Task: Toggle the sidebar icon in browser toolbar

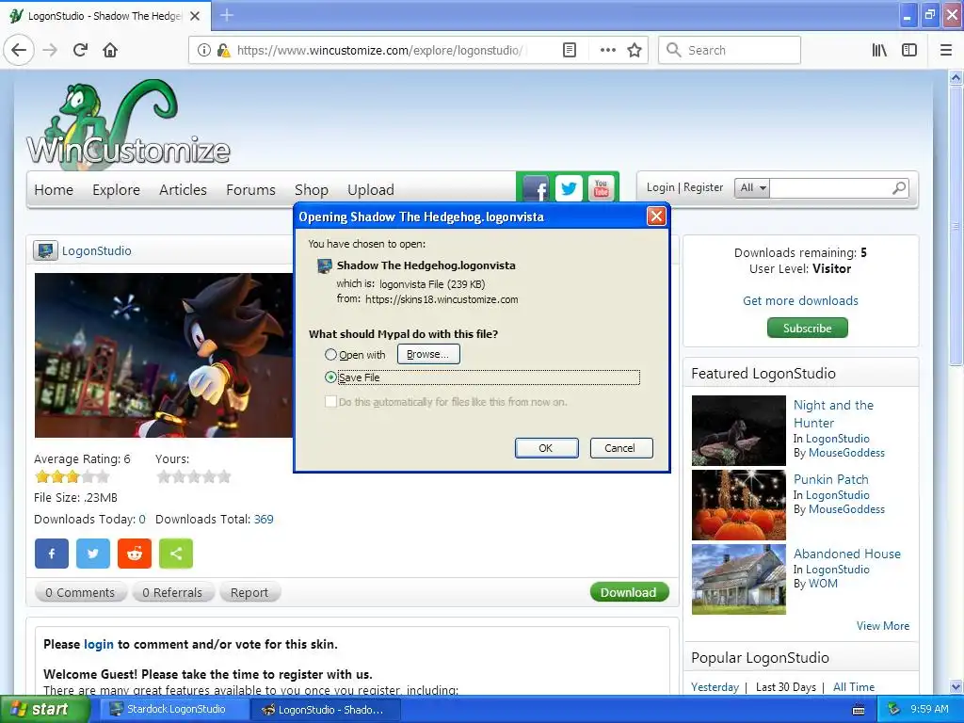Action: tap(909, 51)
